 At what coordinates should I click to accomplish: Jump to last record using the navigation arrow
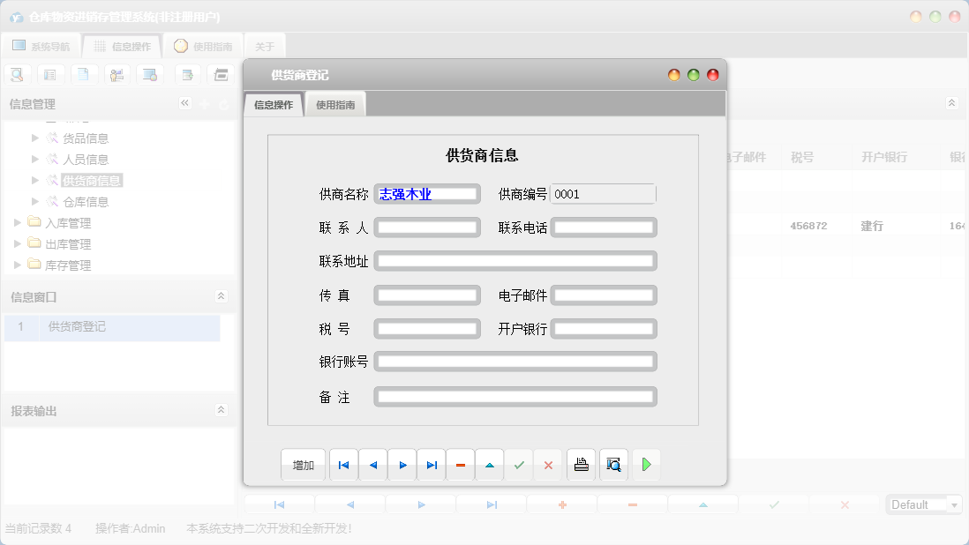pos(431,465)
